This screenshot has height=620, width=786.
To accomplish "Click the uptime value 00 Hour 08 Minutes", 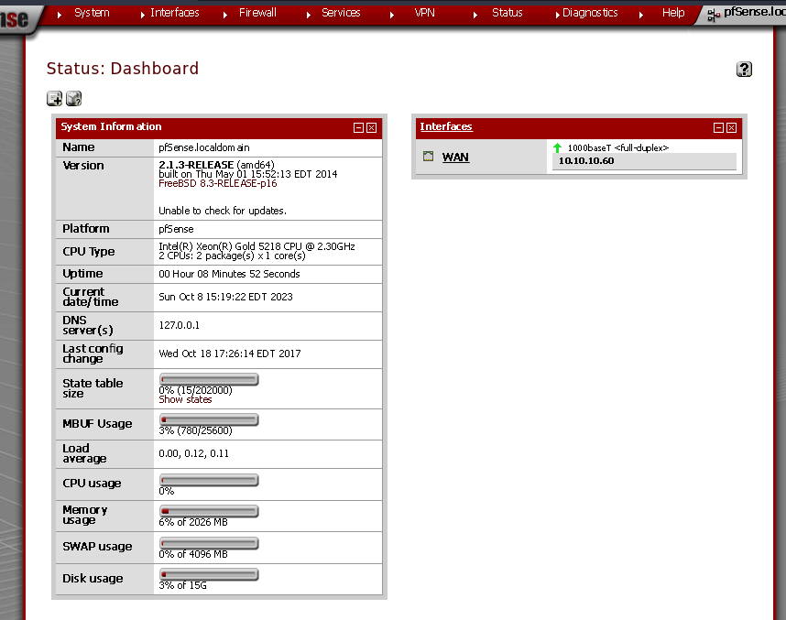I will tap(229, 274).
